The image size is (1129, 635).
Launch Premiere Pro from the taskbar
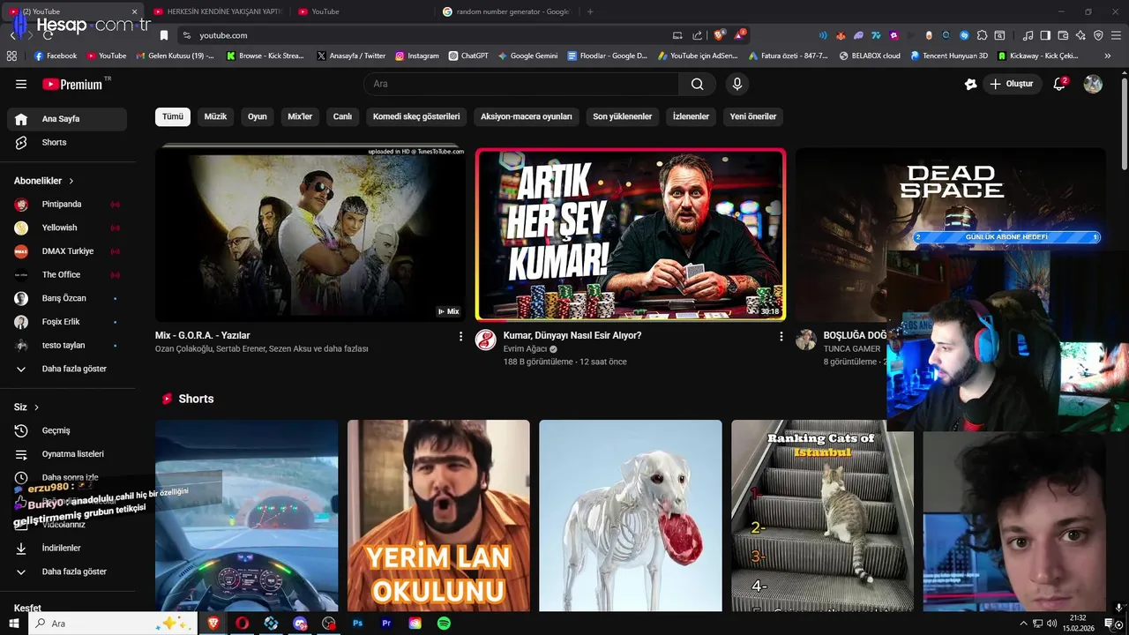pos(386,624)
